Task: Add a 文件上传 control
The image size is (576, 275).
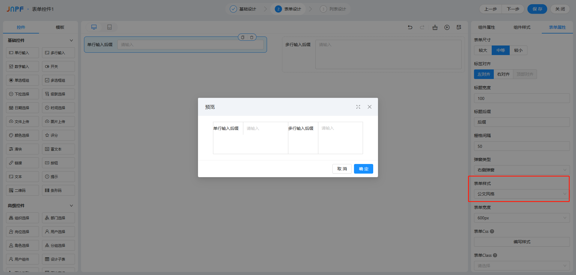Action: (22, 121)
